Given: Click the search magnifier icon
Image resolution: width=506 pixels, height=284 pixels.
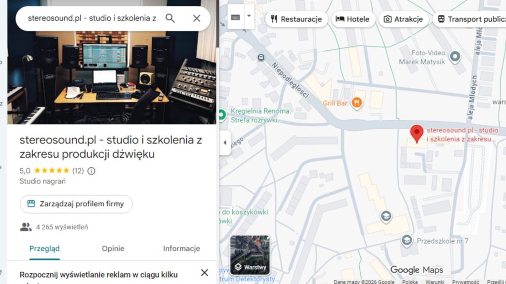Looking at the screenshot, I should click(170, 18).
